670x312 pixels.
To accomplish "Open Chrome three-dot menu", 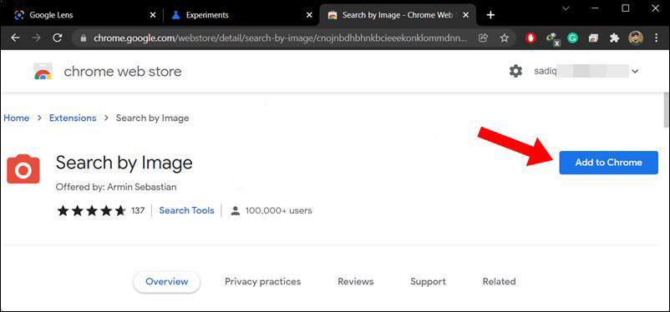I will [x=657, y=38].
